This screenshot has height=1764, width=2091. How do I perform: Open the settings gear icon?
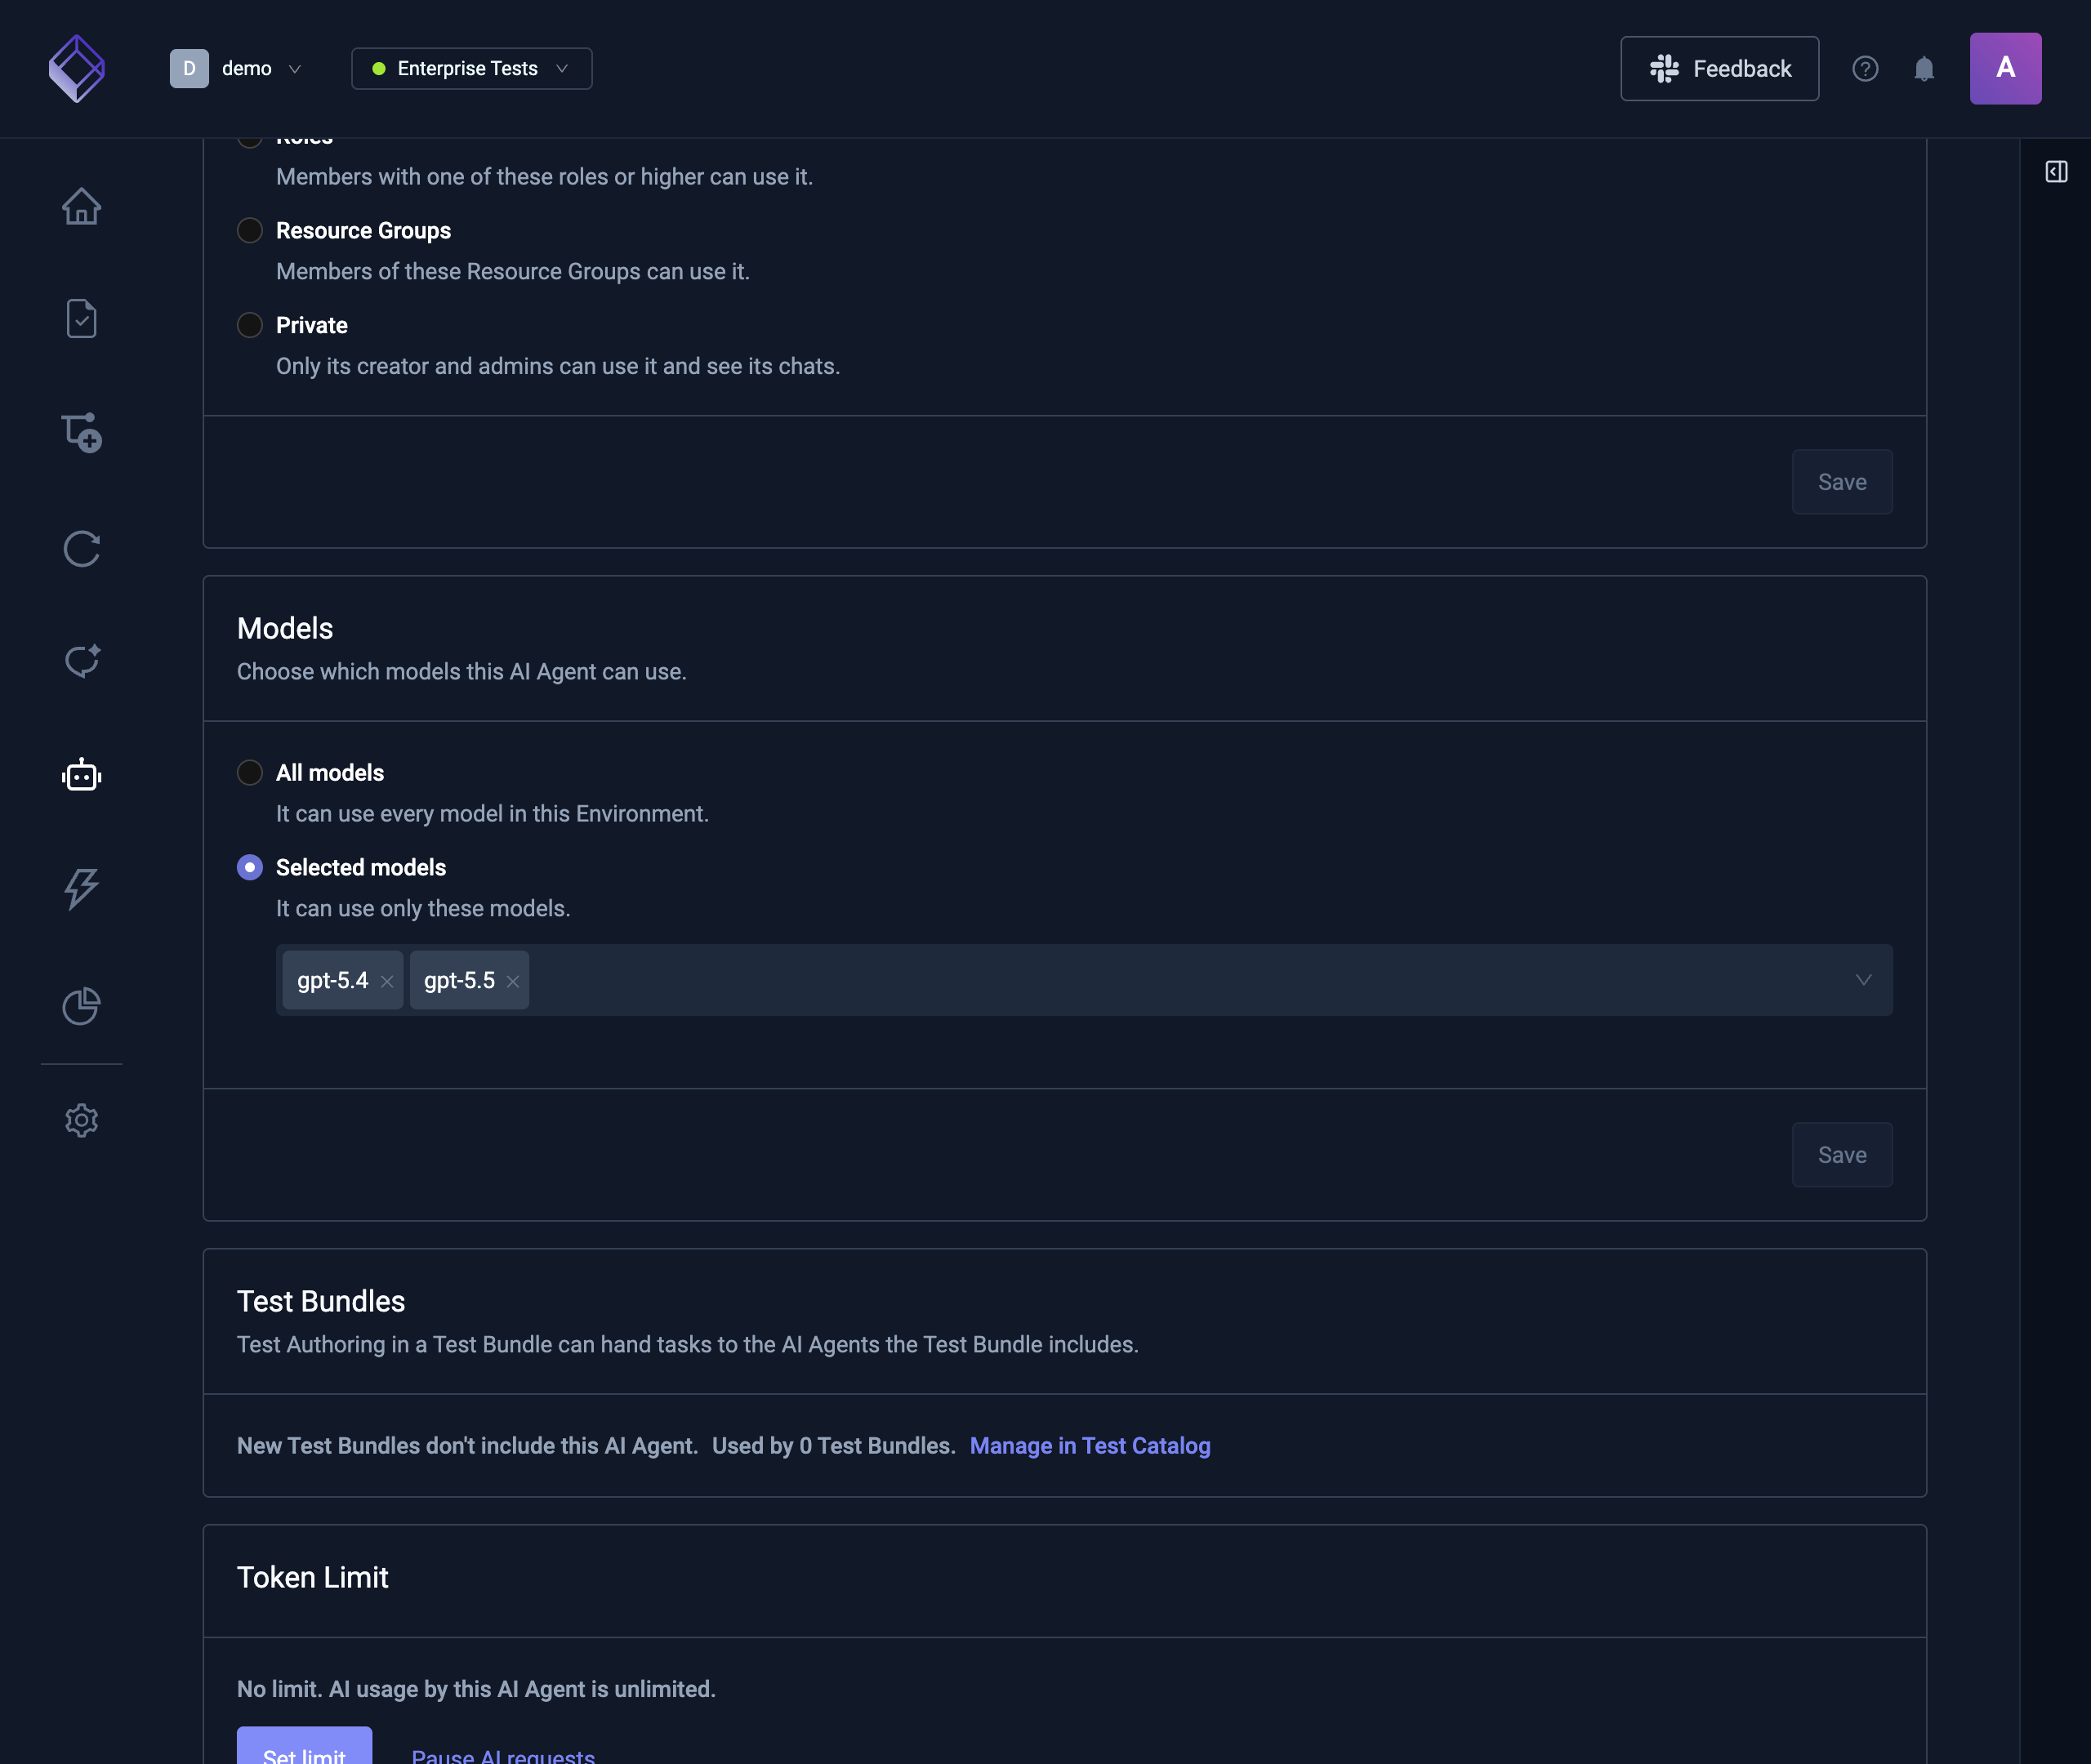tap(81, 1120)
